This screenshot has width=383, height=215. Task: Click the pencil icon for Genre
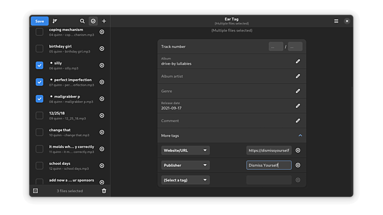pyautogui.click(x=298, y=91)
